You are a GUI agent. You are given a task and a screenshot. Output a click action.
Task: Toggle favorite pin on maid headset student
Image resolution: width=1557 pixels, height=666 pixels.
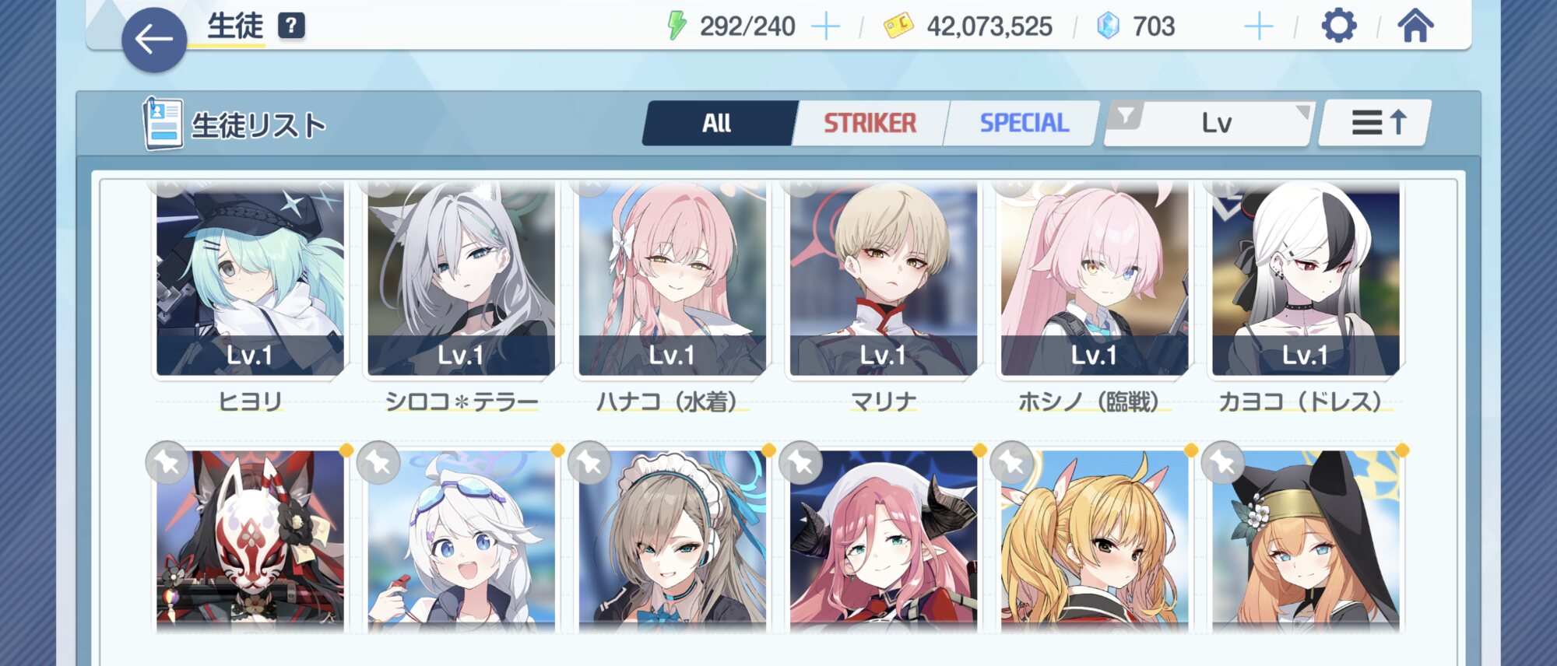589,463
